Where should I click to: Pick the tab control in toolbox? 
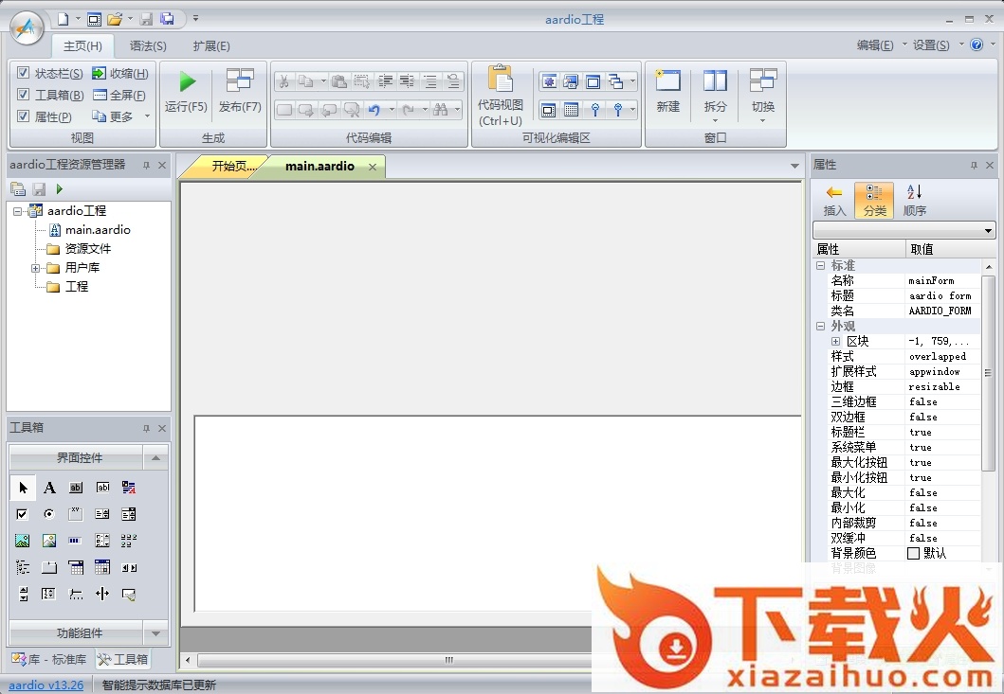(x=49, y=567)
